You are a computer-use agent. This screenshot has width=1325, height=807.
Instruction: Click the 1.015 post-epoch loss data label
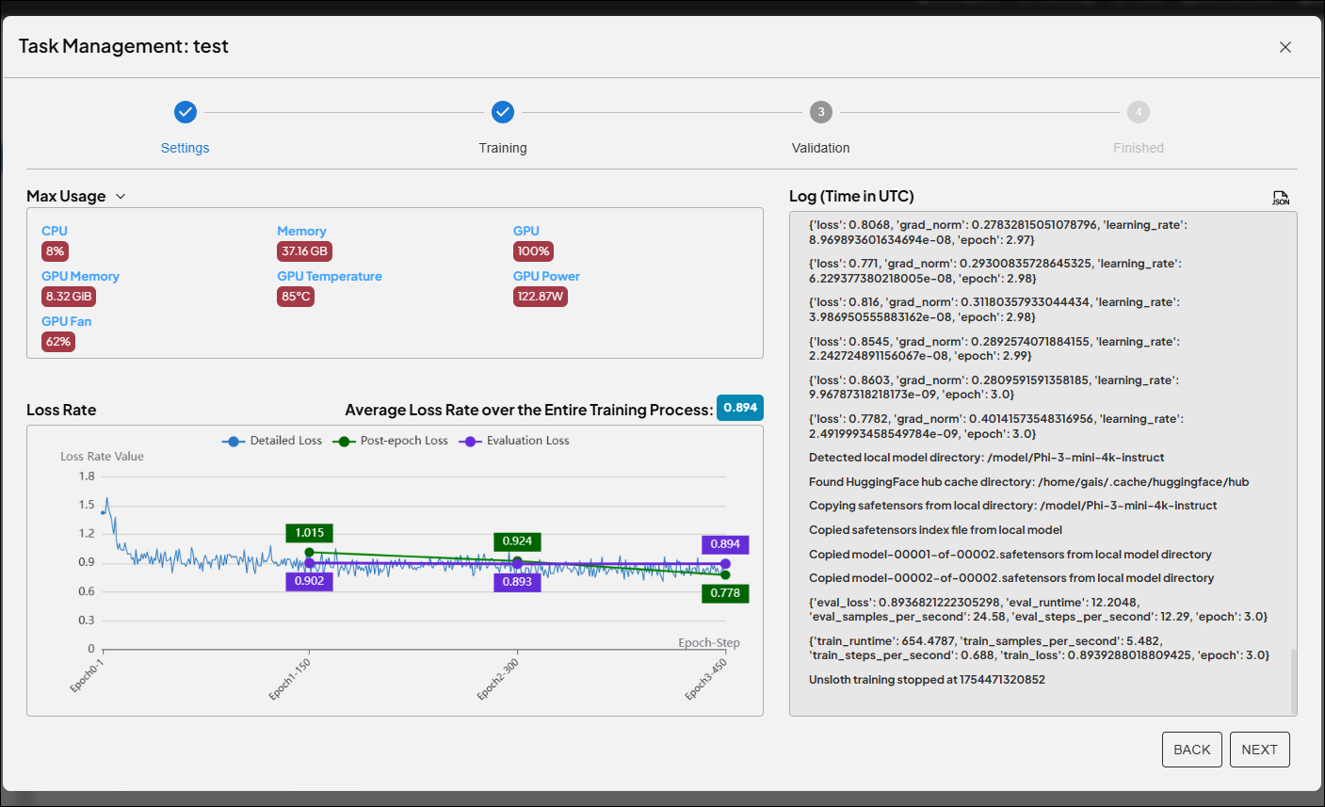pyautogui.click(x=309, y=533)
